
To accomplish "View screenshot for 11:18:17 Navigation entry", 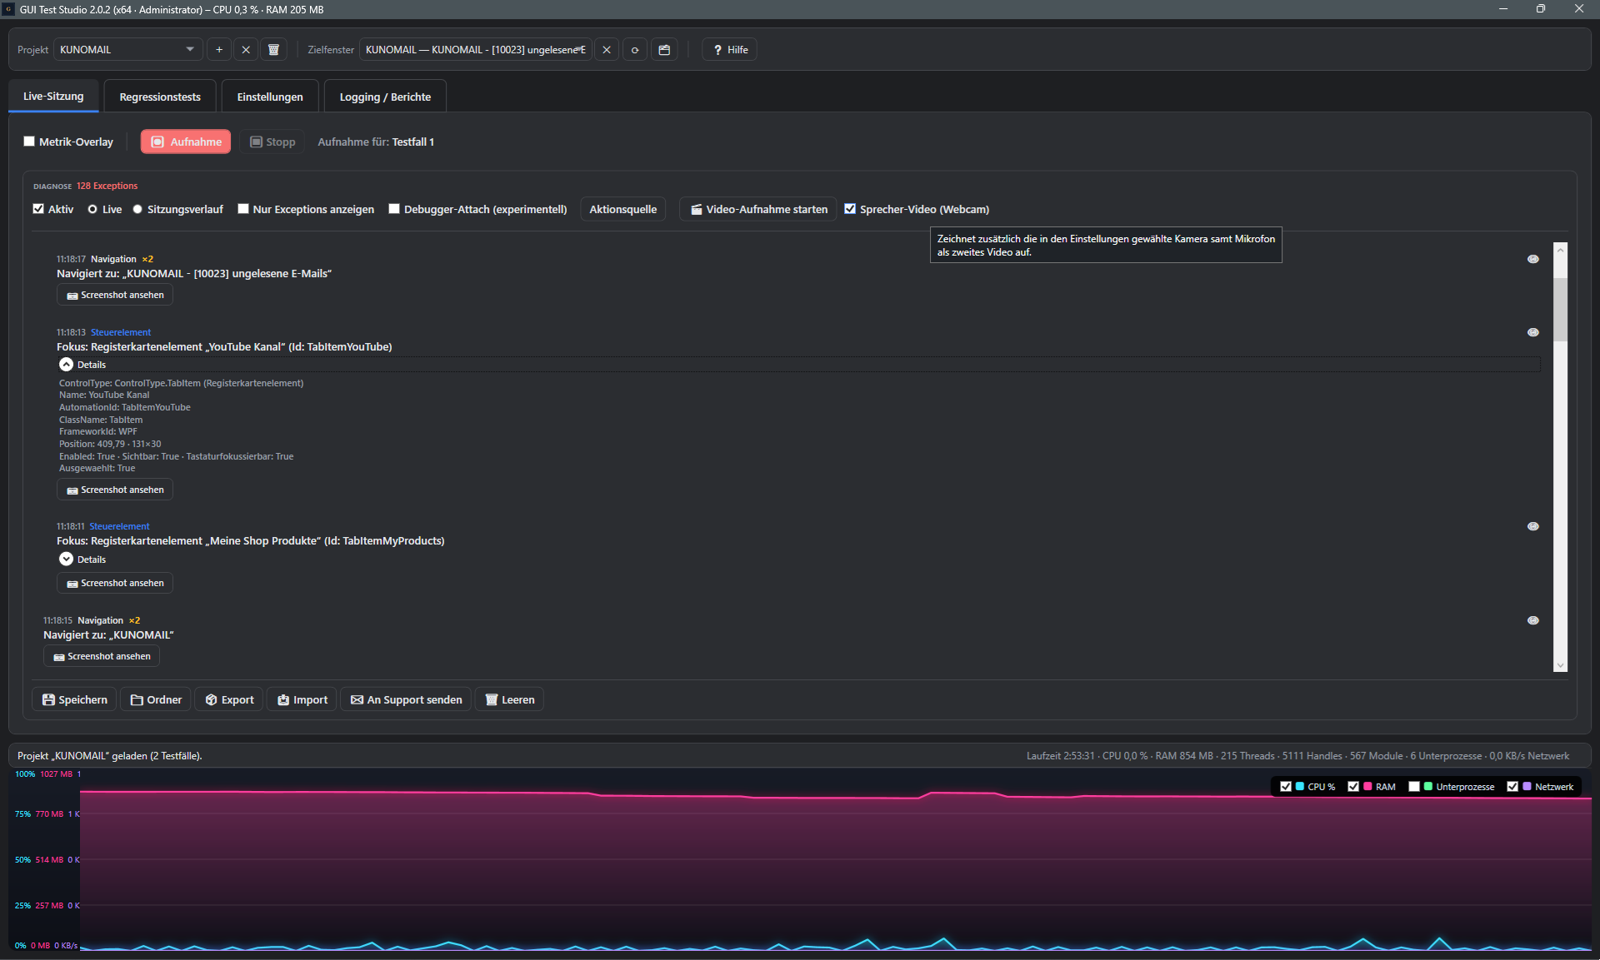I will pos(115,295).
